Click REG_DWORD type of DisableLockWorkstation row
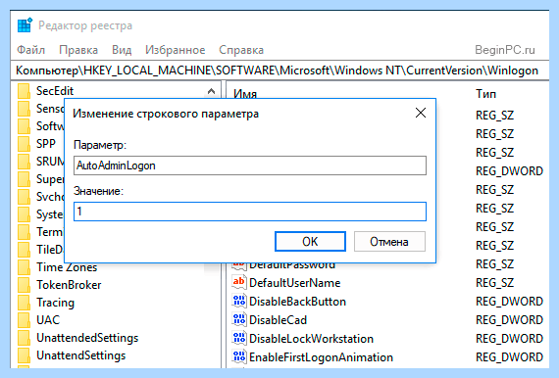 (x=509, y=339)
